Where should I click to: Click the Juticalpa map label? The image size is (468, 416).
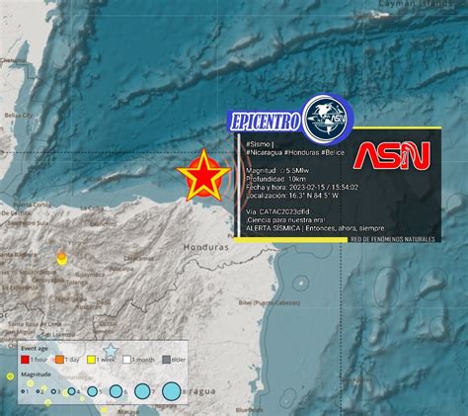point(121,269)
